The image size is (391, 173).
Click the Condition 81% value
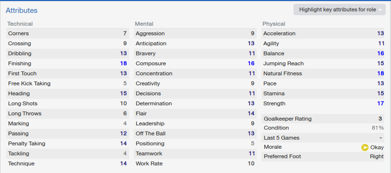point(378,128)
